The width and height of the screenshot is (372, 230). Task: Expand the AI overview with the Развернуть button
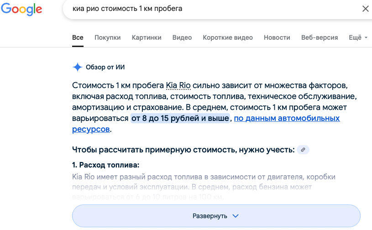[216, 216]
